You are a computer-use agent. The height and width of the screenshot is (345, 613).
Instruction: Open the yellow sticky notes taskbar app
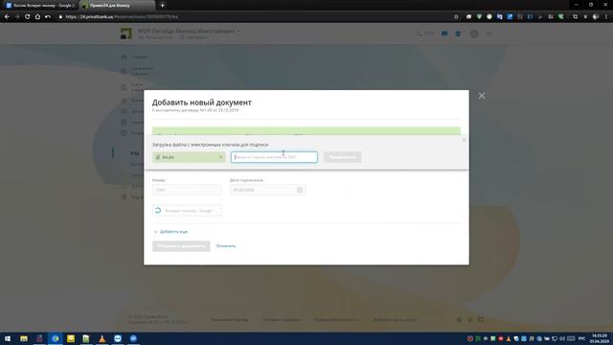pos(71,338)
